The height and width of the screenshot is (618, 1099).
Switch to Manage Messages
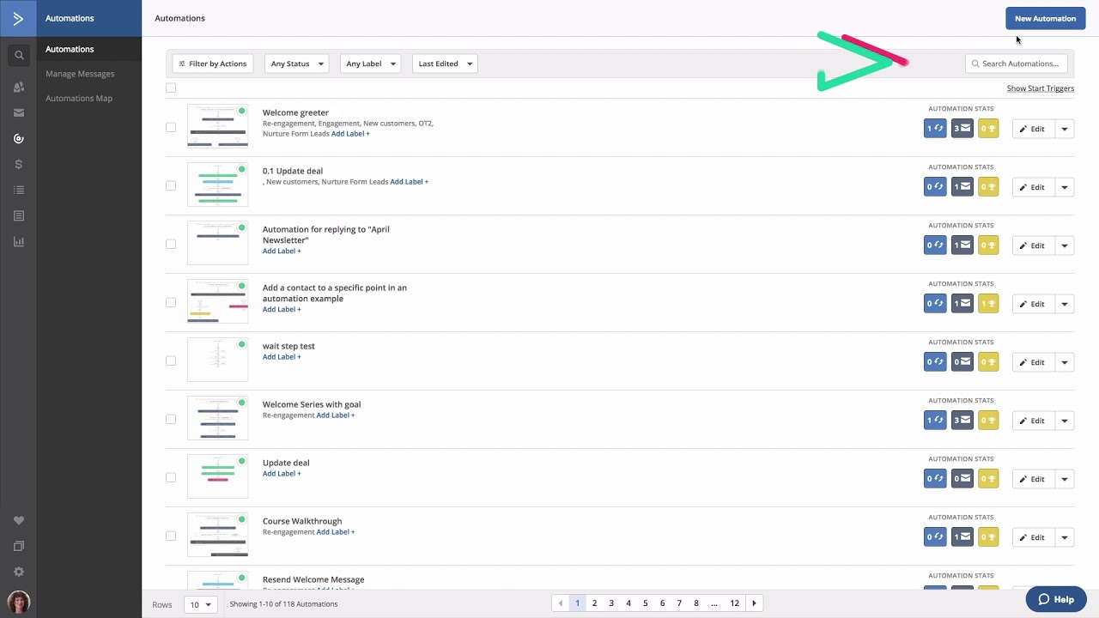click(80, 73)
